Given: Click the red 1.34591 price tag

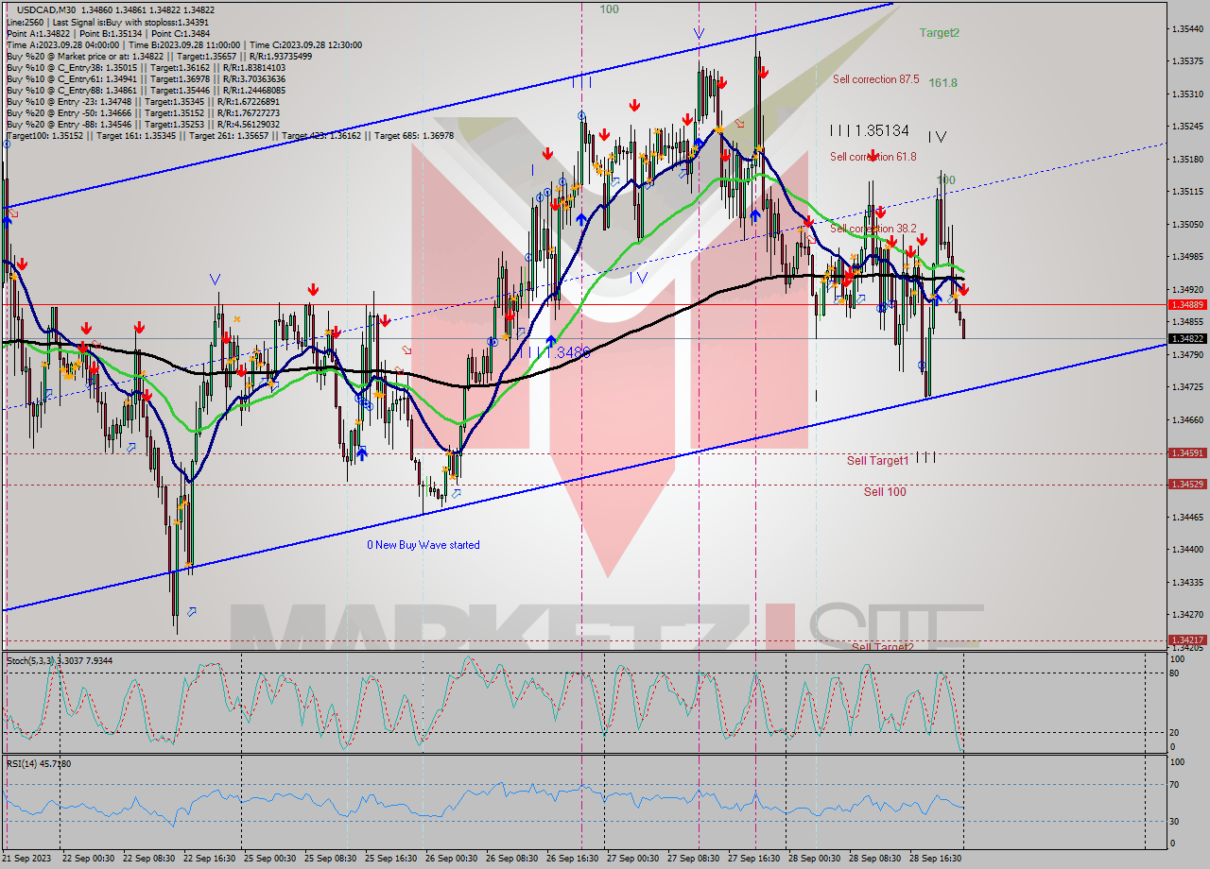Looking at the screenshot, I should (x=1187, y=453).
